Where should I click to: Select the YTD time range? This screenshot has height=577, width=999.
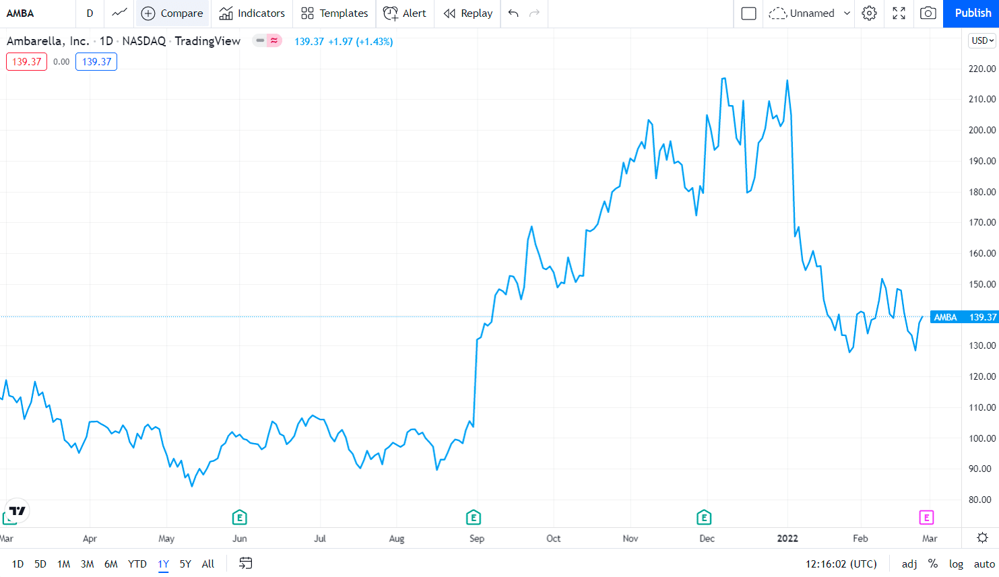(x=137, y=564)
